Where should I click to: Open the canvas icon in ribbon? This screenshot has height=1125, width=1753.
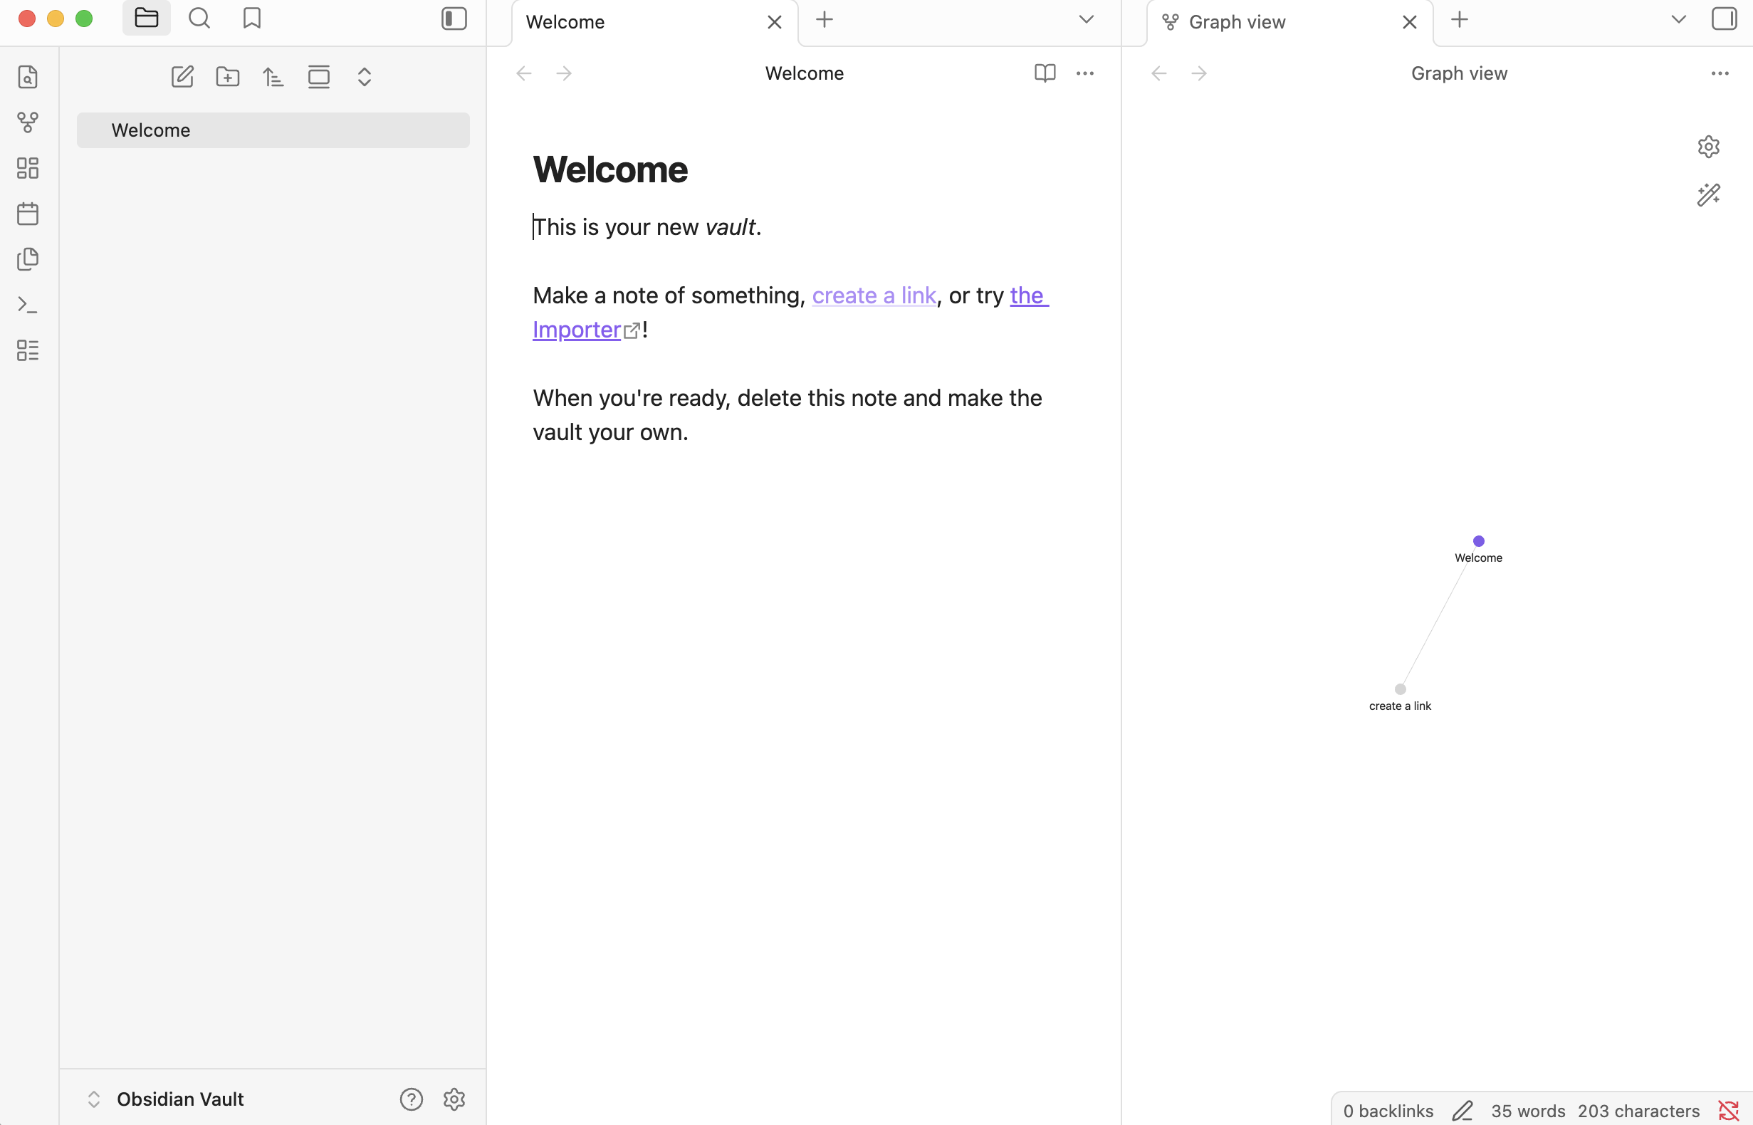pos(28,168)
